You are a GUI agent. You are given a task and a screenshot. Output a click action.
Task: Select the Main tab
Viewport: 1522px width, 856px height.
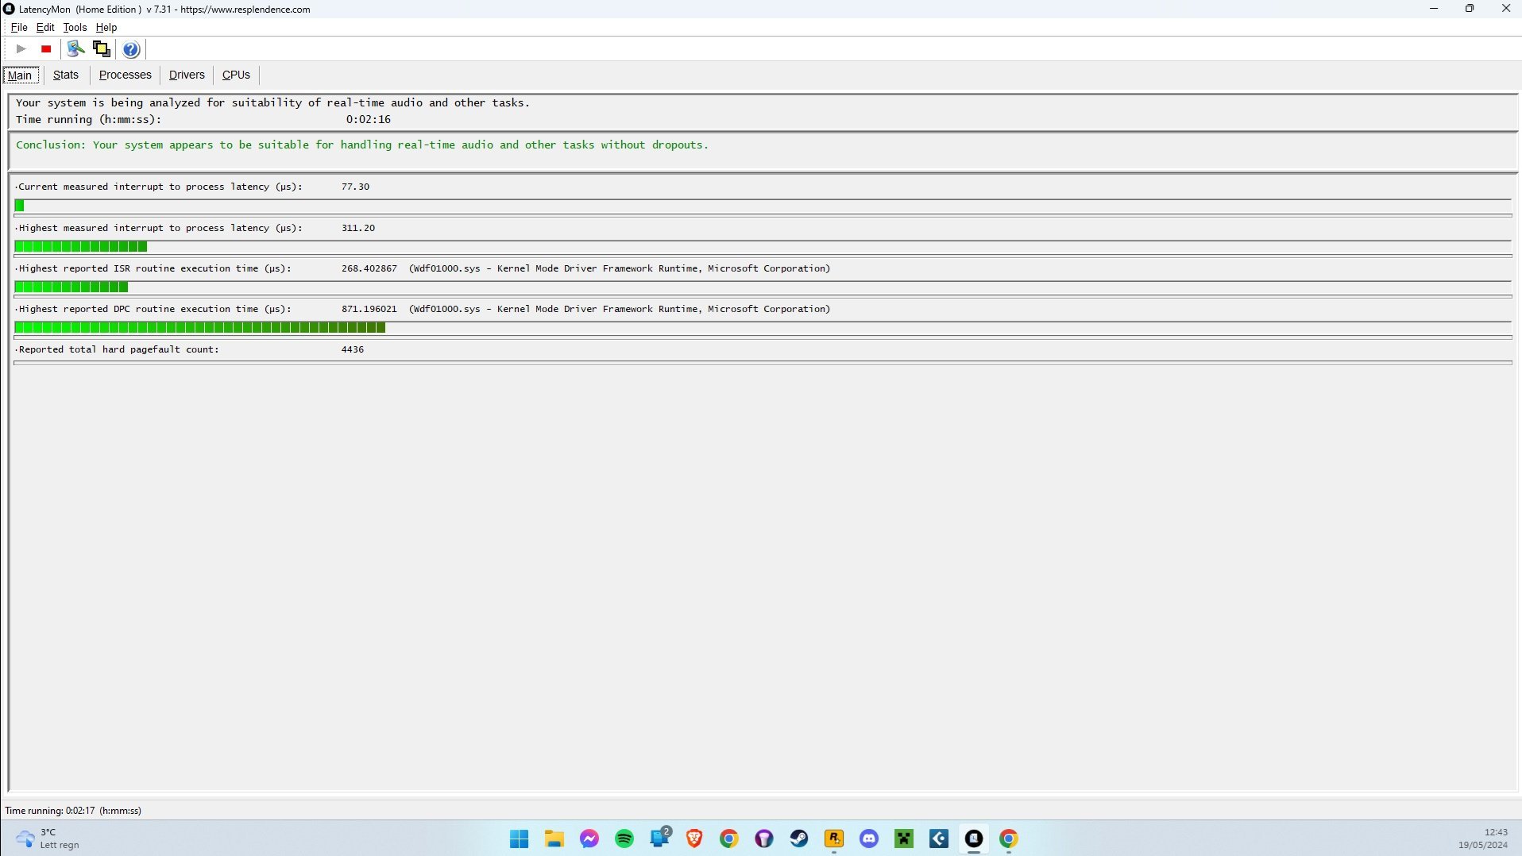[20, 75]
